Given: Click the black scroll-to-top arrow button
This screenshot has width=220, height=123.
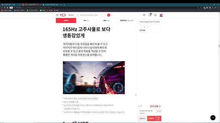Looking at the screenshot, I should tap(213, 118).
